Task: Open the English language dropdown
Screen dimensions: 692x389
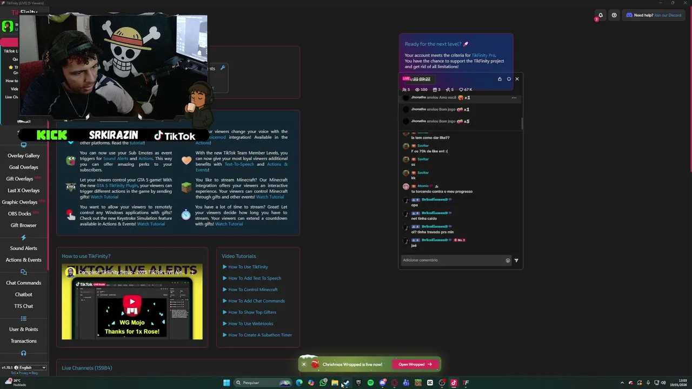Action: click(32, 367)
